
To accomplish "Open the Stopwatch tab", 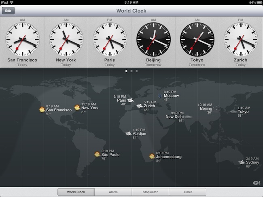I will (151, 192).
